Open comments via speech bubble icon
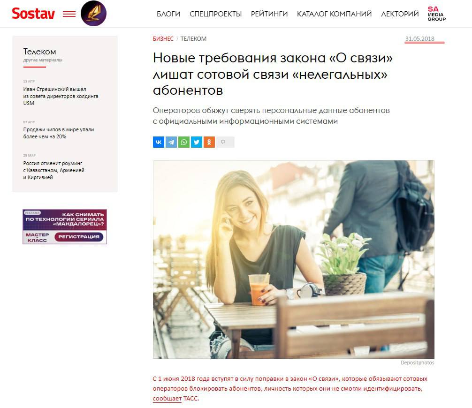This screenshot has height=408, width=472. (x=225, y=142)
